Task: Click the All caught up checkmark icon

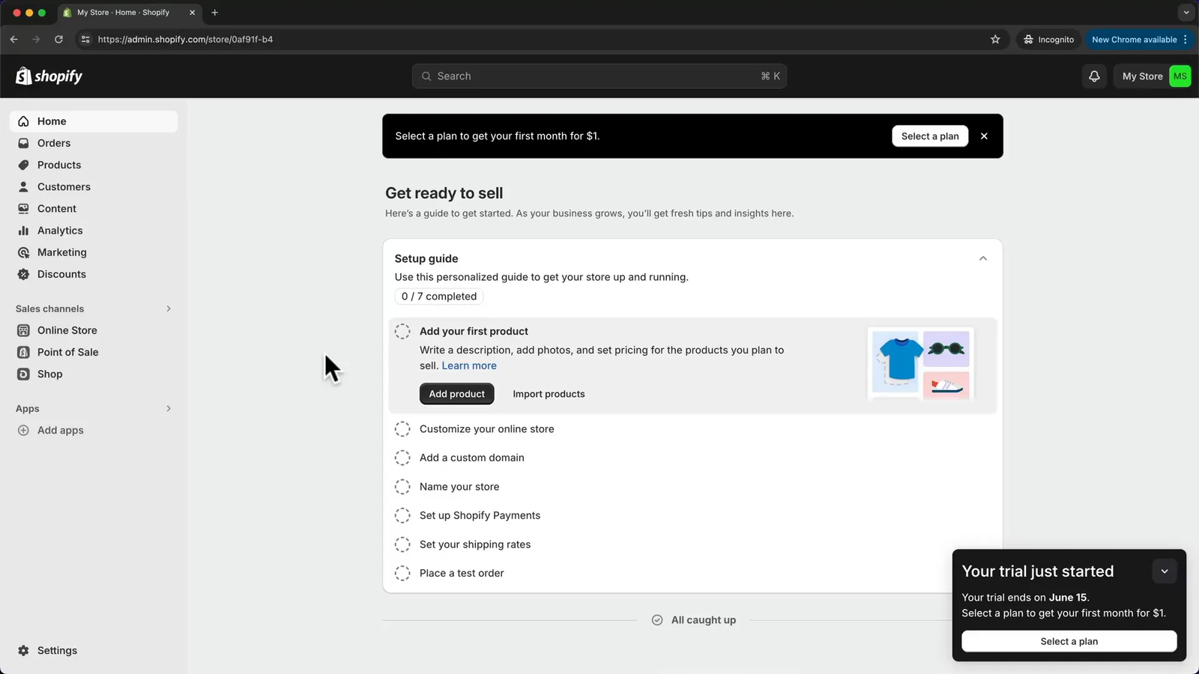Action: (657, 620)
